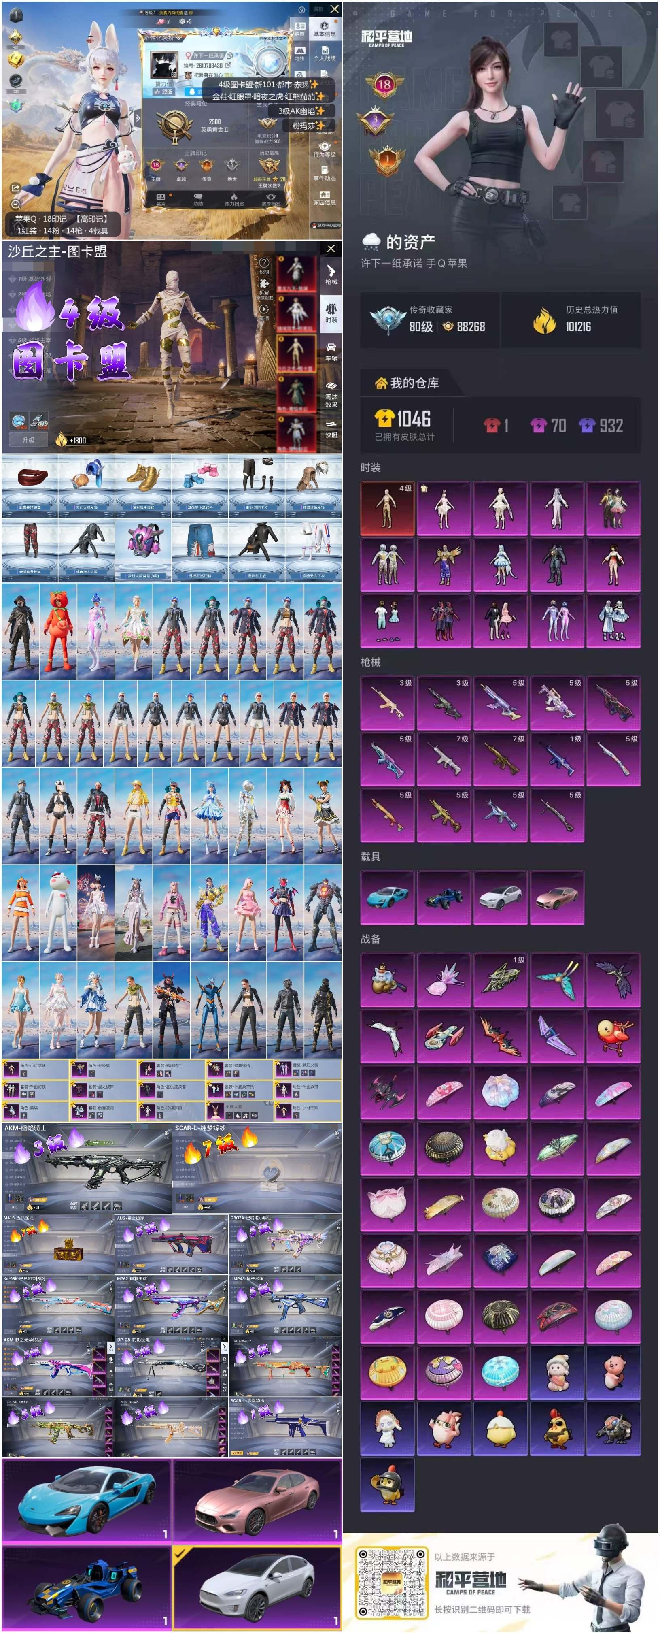This screenshot has height=1634, width=660.
Task: Tap the share icon beside the bunny character
Action: (x=15, y=188)
